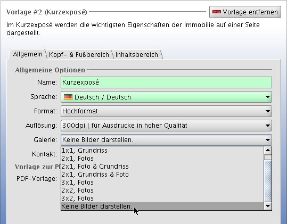This screenshot has width=287, height=224.
Task: Click the German flag icon in Sprache
Action: coord(68,97)
